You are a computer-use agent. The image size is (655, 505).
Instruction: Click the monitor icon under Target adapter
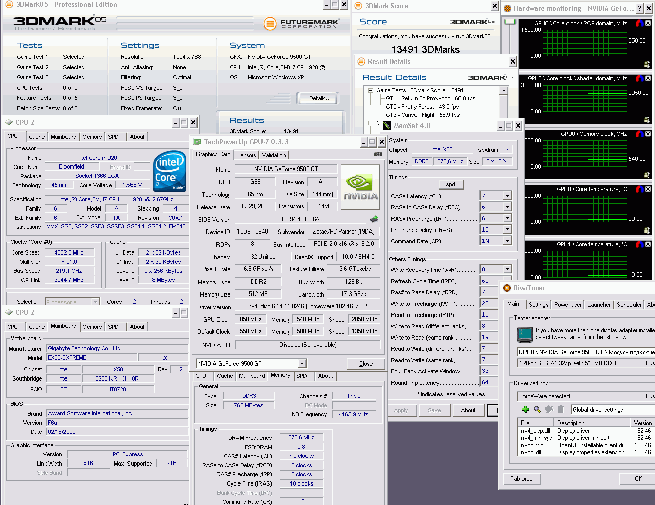click(525, 334)
